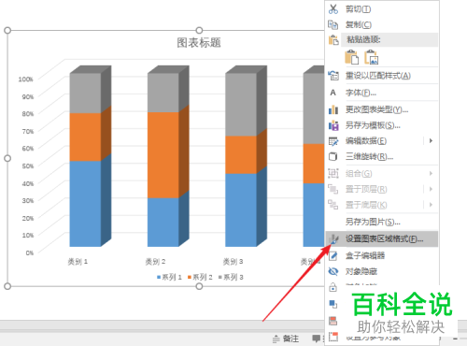
Task: Expand the 组合 submenu arrow
Action: point(431,173)
